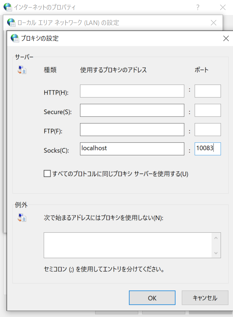Click exceptions list scroll up arrow
This screenshot has width=233, height=317.
tap(216, 238)
